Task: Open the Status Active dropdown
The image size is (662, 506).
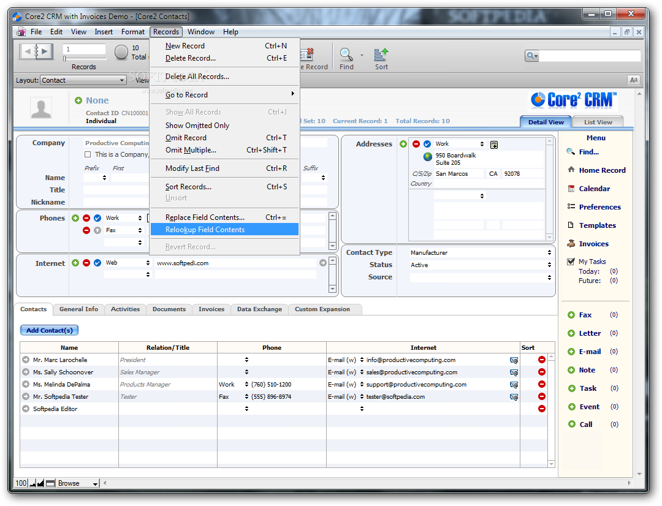Action: [481, 265]
